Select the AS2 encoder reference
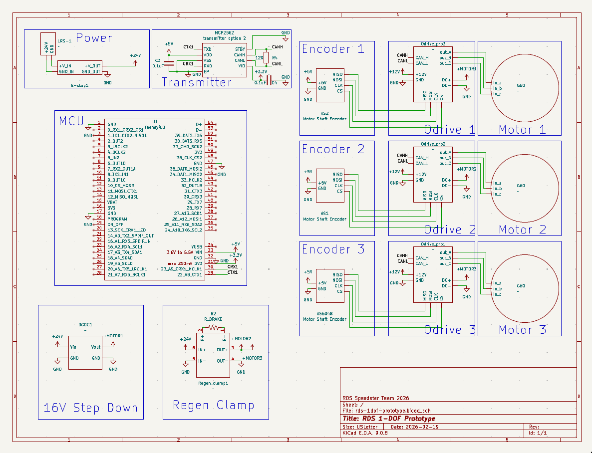This screenshot has width=592, height=453. (x=324, y=113)
